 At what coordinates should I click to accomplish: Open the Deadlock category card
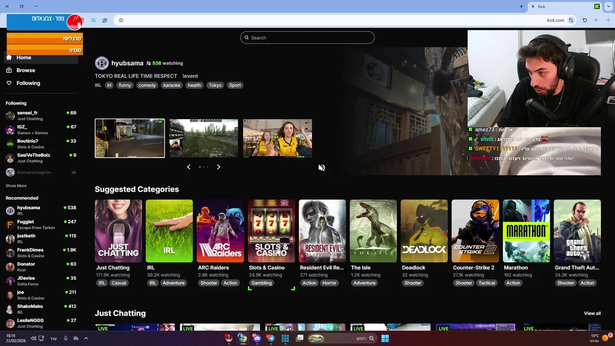click(x=424, y=231)
